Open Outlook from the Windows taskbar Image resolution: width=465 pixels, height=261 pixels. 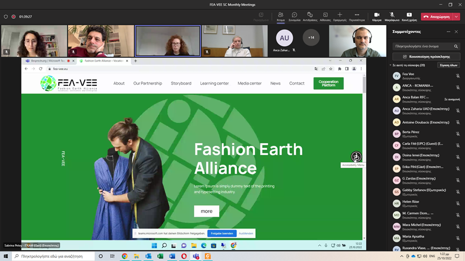(x=148, y=256)
